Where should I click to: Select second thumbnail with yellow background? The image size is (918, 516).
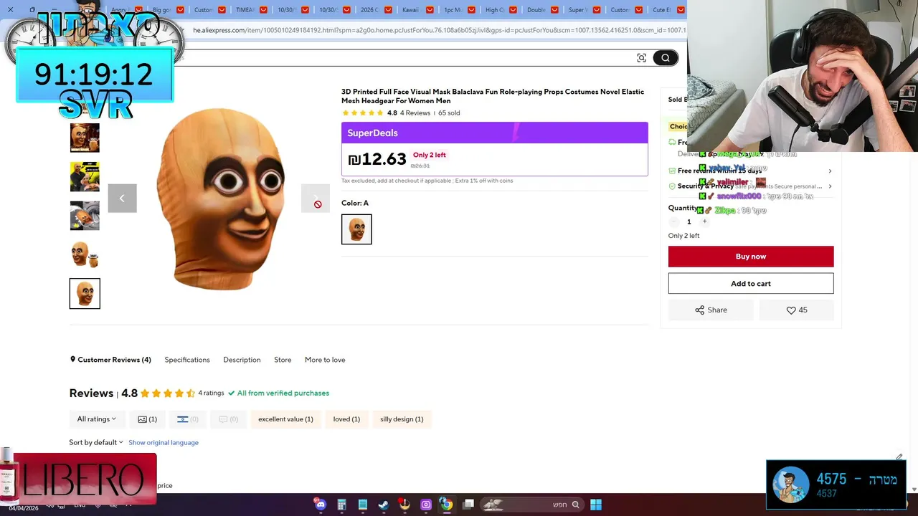click(x=85, y=177)
